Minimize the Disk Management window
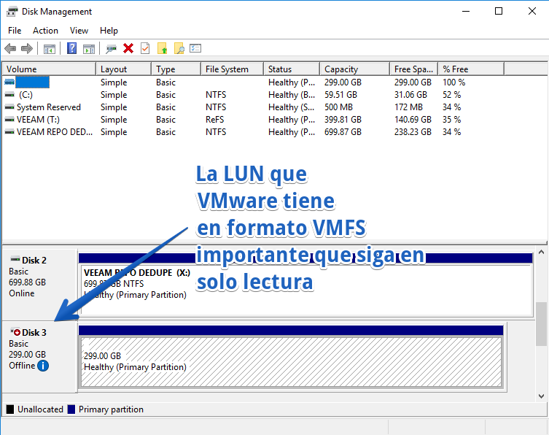This screenshot has height=435, width=549. (x=466, y=11)
